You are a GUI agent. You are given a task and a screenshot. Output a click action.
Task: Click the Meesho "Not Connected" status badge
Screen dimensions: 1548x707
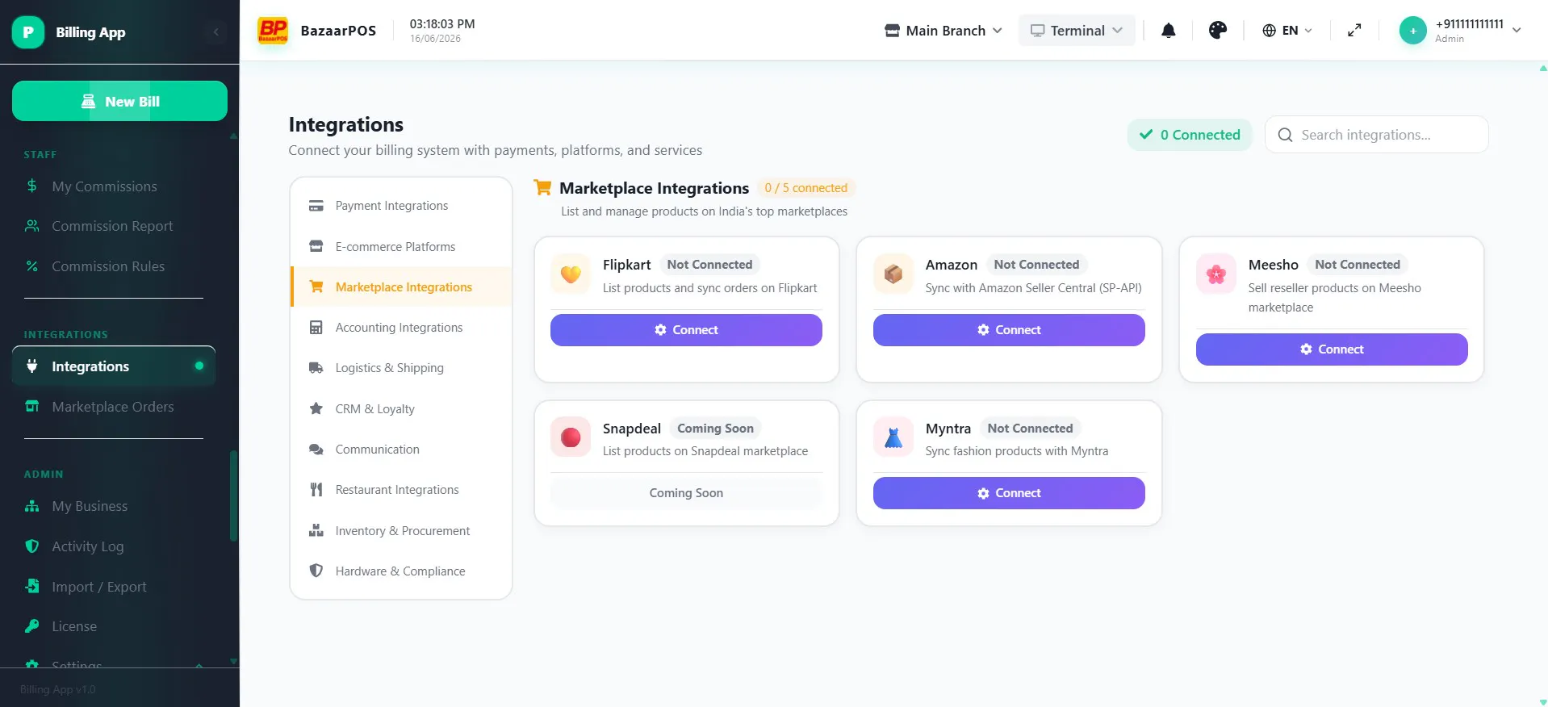point(1358,265)
